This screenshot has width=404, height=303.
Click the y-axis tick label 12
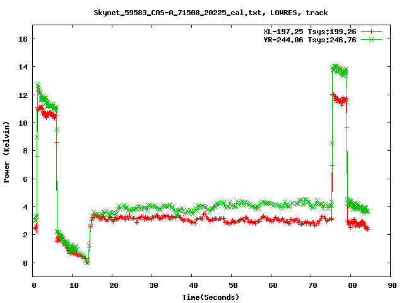click(x=23, y=95)
